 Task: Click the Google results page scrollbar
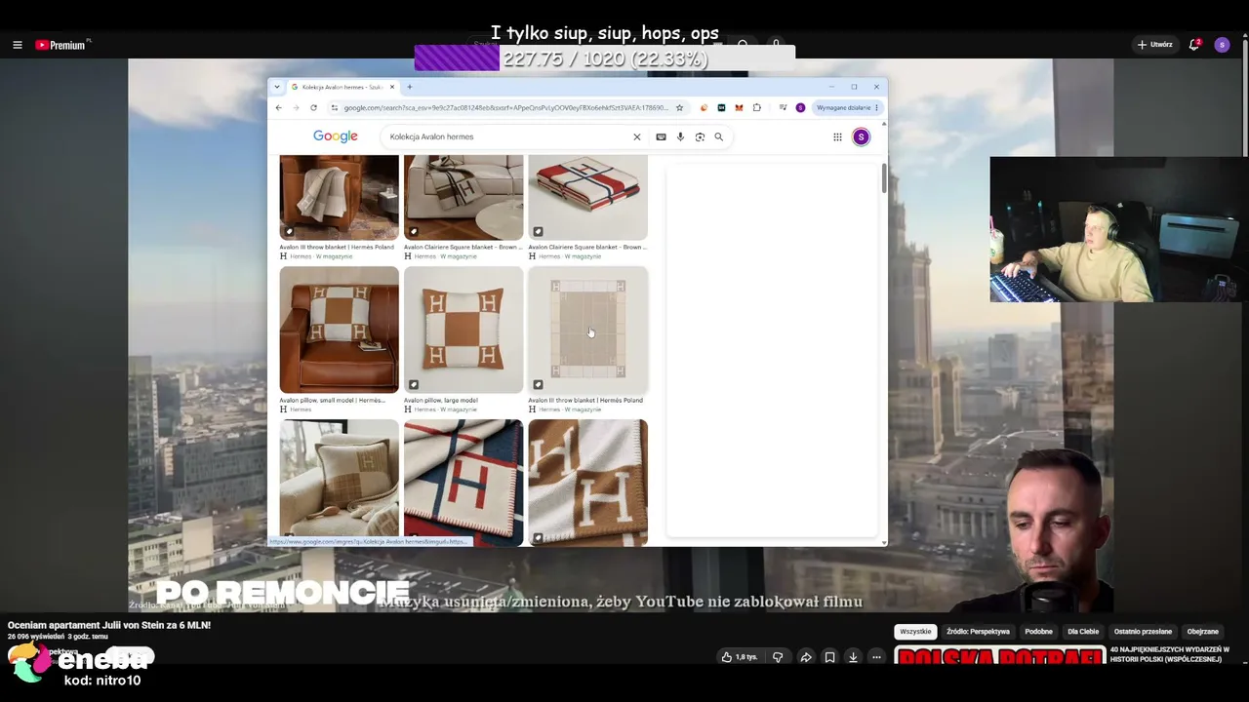tap(884, 178)
